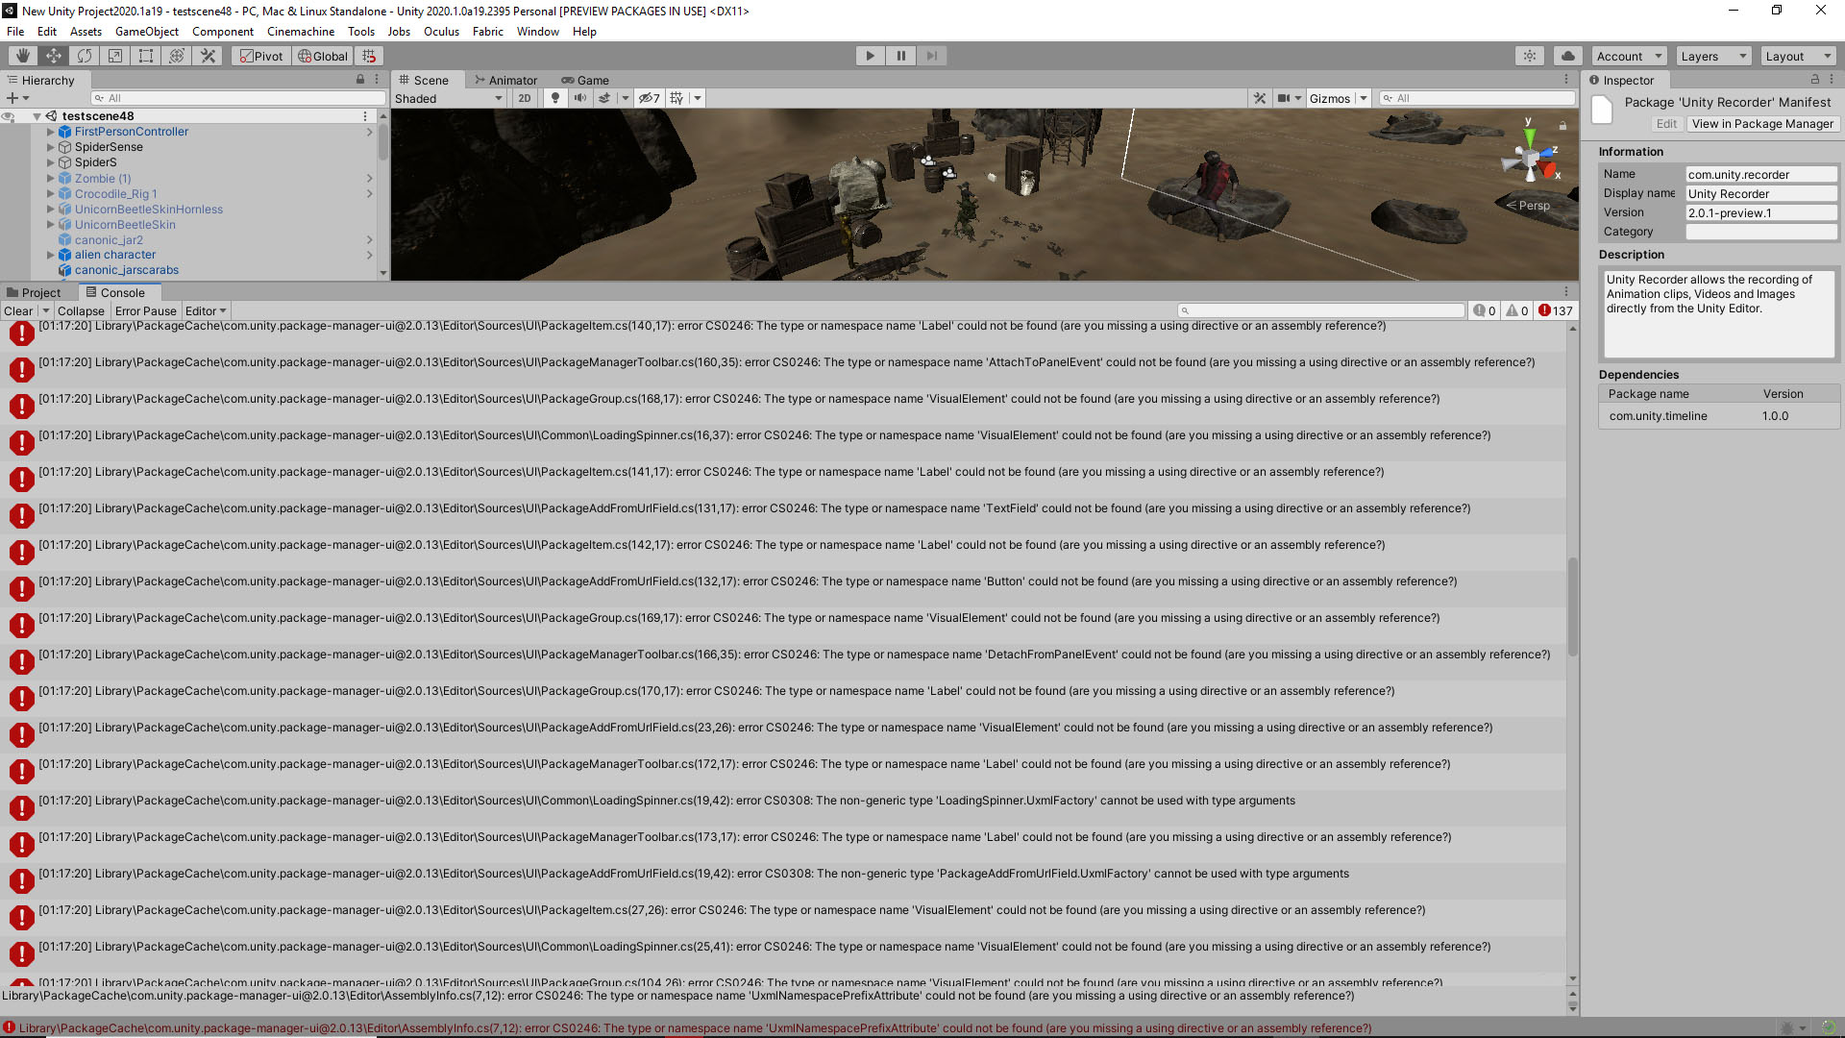Expand the FirstPersonController tree item
The image size is (1845, 1038).
tap(50, 132)
